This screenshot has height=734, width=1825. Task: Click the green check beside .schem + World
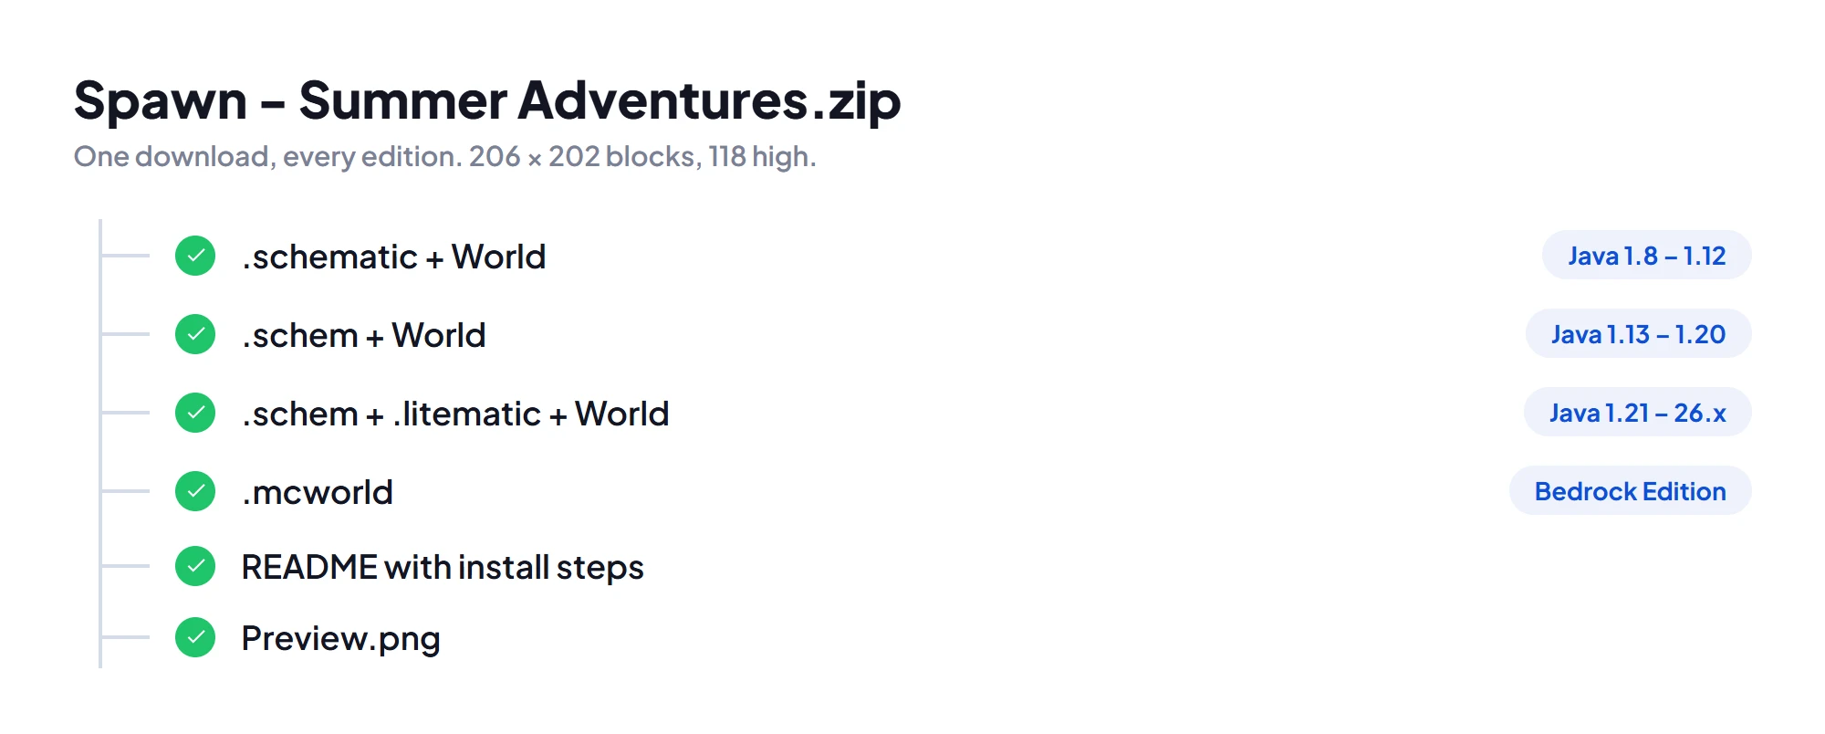(195, 334)
